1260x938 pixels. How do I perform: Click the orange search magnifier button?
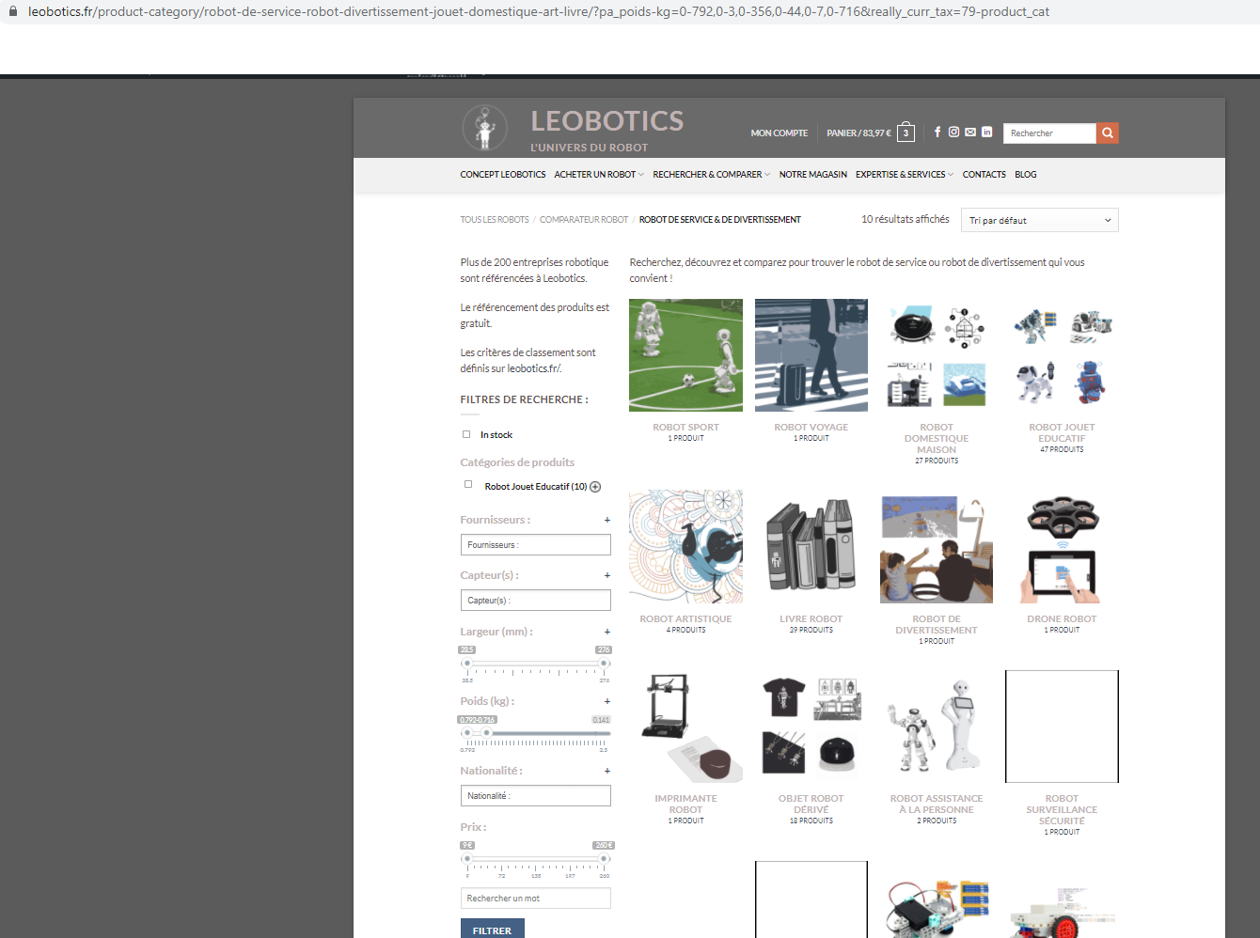click(1108, 133)
